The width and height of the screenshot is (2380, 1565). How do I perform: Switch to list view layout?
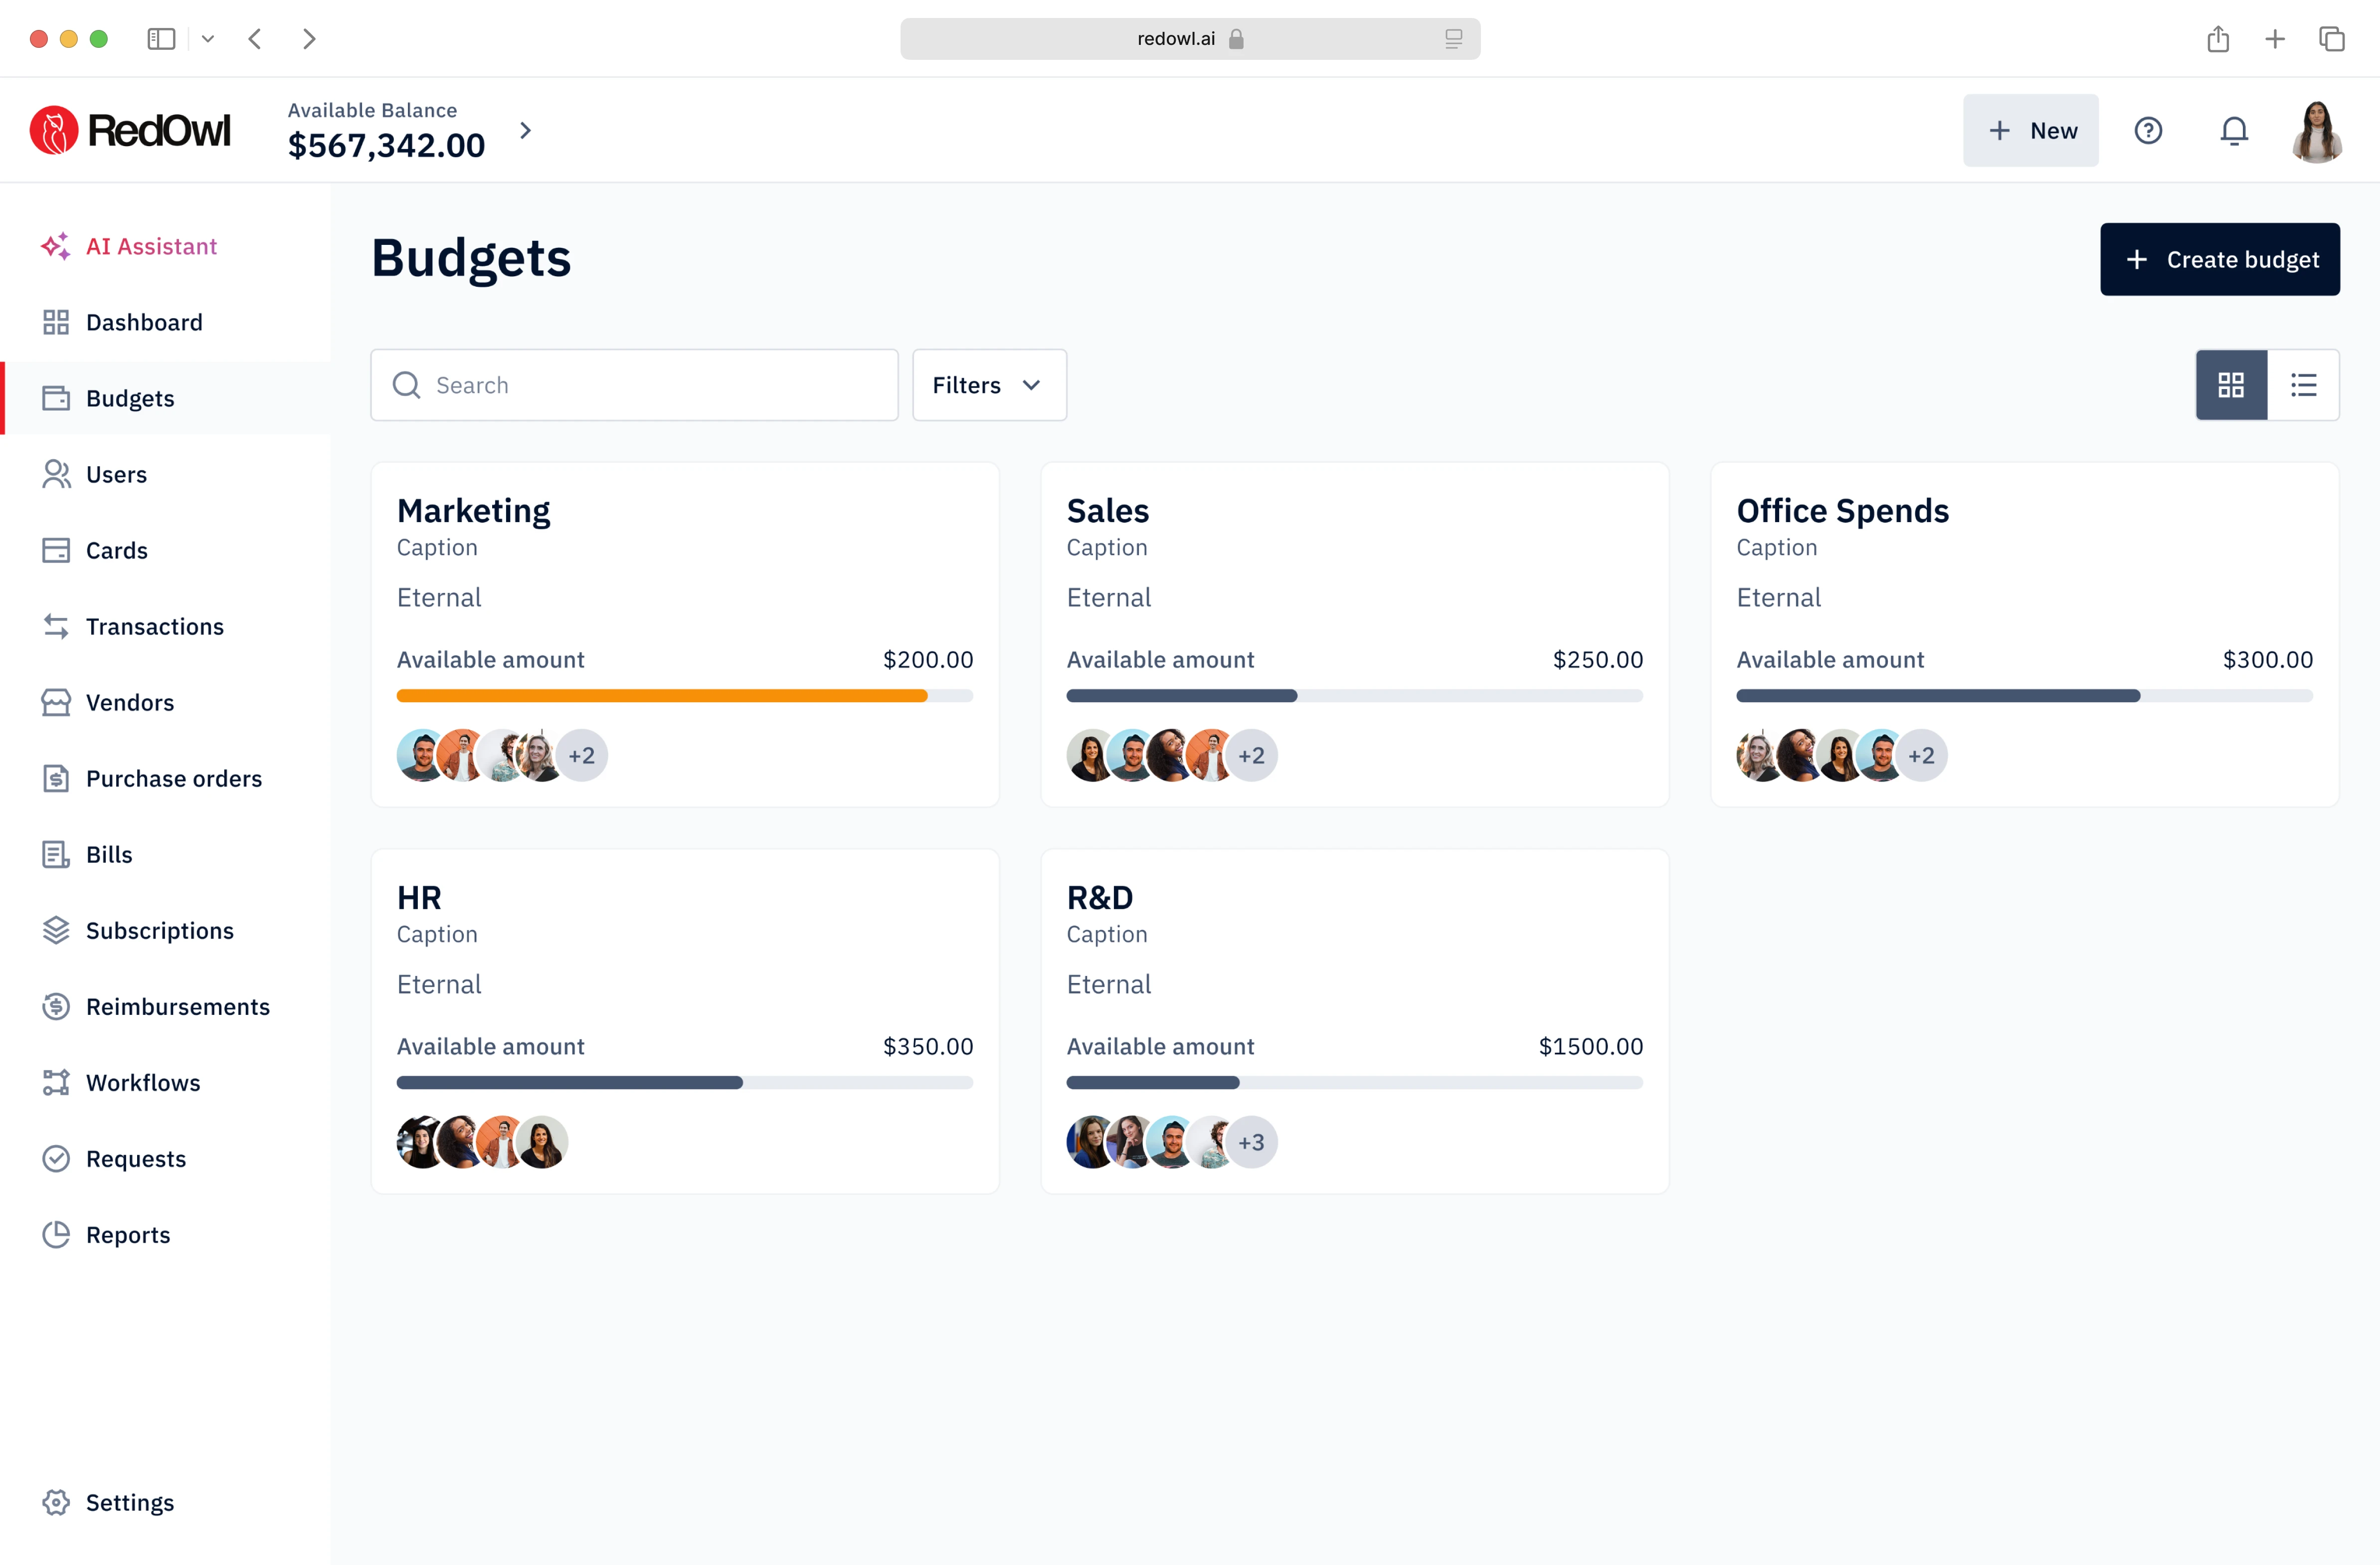pyautogui.click(x=2303, y=385)
